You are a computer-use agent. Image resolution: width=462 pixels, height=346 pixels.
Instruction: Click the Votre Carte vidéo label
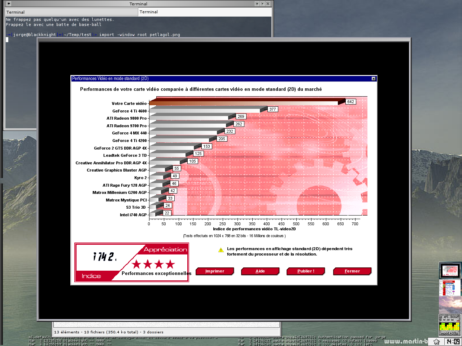[129, 103]
